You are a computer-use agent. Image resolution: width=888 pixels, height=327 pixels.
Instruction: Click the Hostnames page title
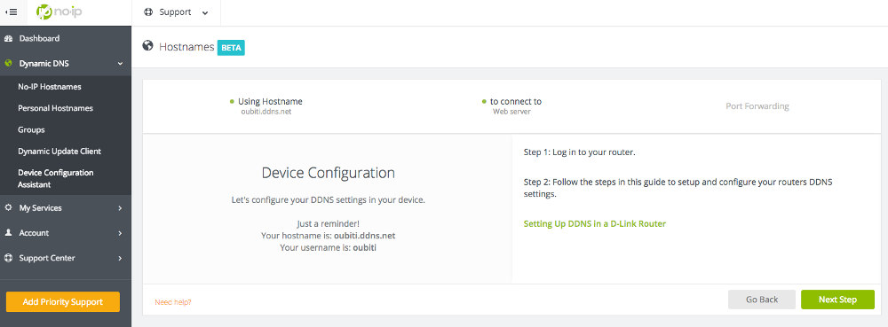click(186, 47)
